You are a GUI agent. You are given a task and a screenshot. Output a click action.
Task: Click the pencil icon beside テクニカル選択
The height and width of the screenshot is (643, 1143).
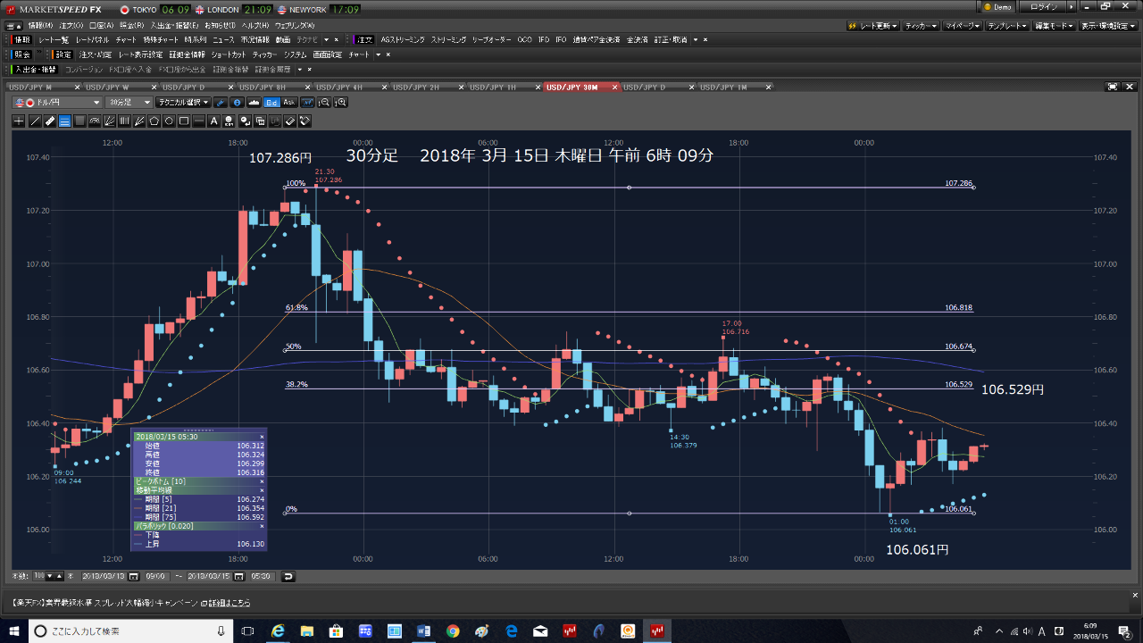coord(221,103)
